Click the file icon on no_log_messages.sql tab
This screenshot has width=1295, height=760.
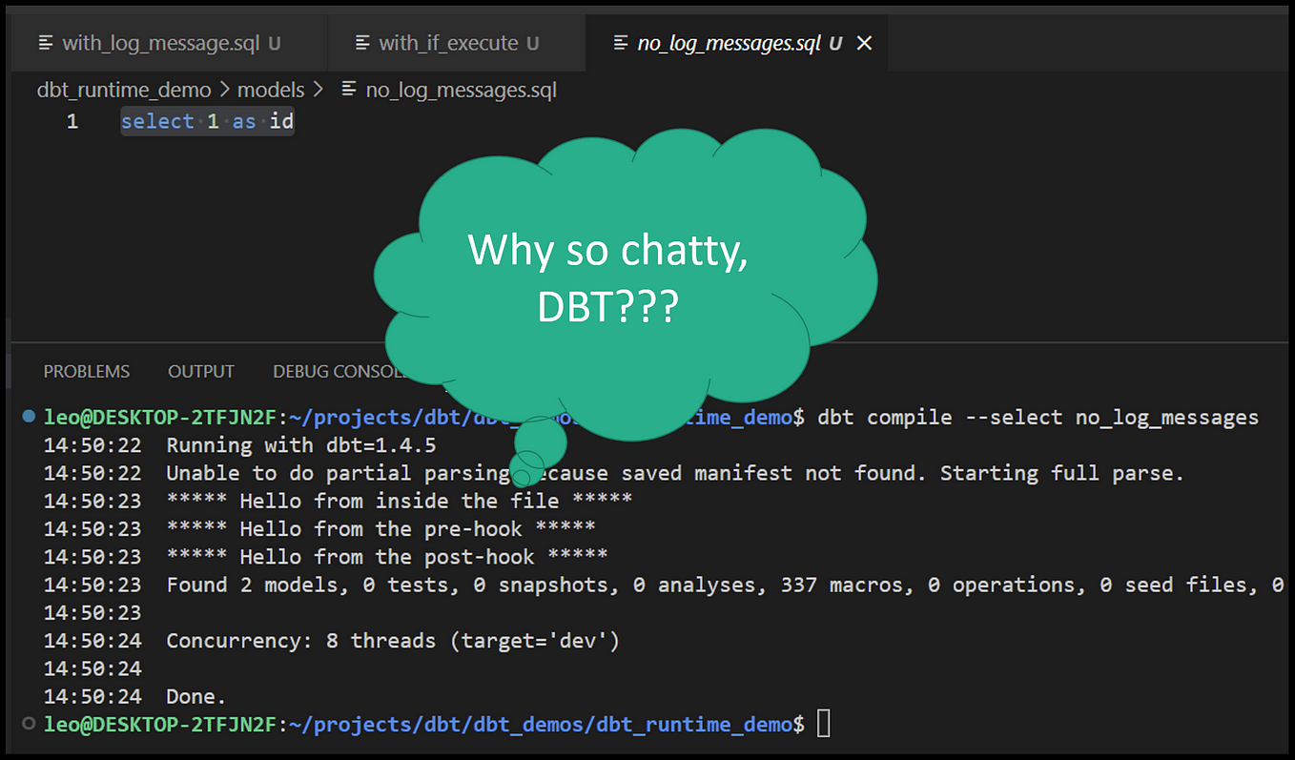tap(621, 43)
